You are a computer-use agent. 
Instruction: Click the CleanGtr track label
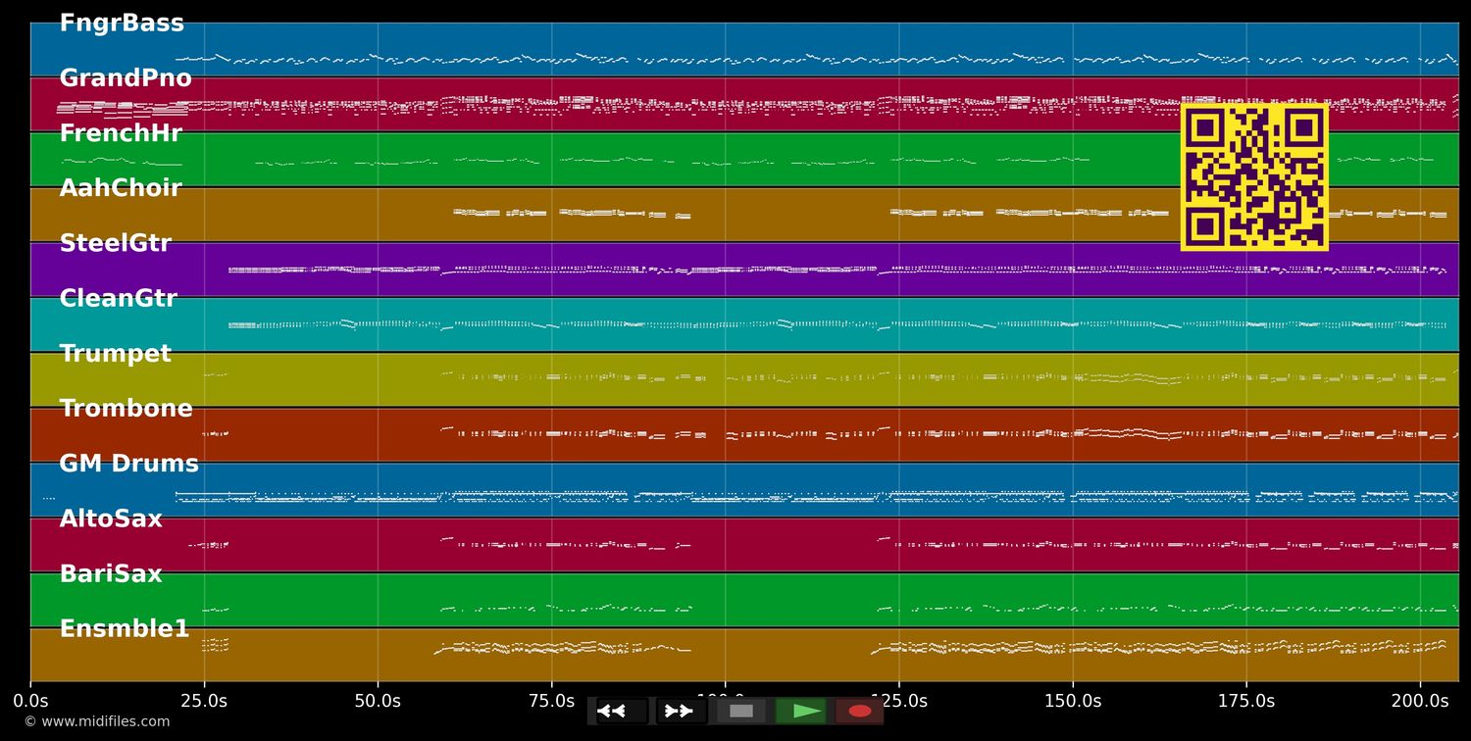pos(119,298)
